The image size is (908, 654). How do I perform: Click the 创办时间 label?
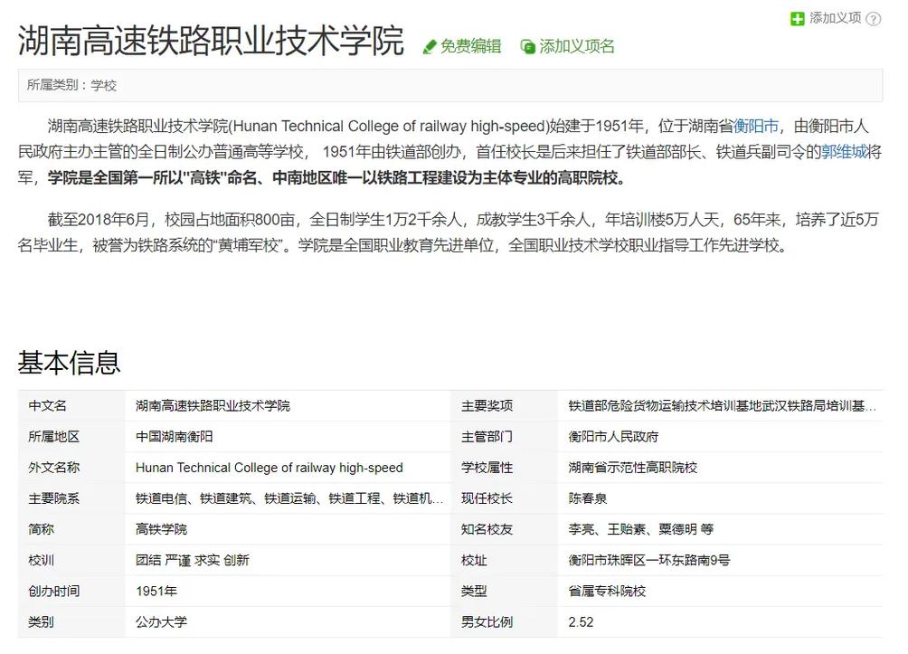coord(54,592)
